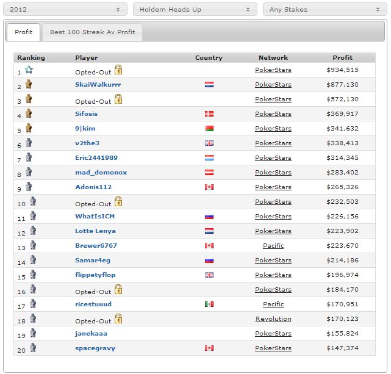The height and width of the screenshot is (374, 391).
Task: Click the Pacific network link for Brewer6767
Action: pyautogui.click(x=273, y=246)
